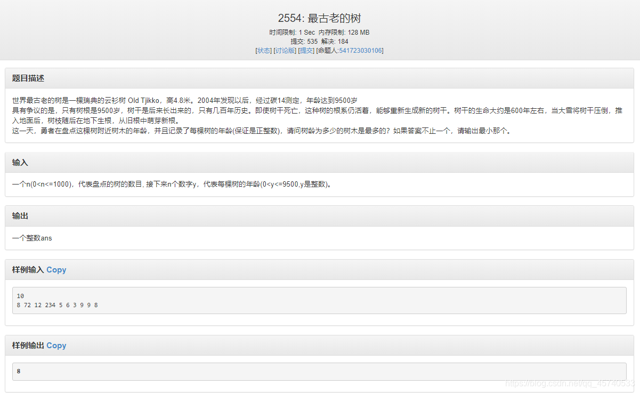Click the 时间限制: 1 Sec text
Image resolution: width=640 pixels, height=393 pixels.
click(292, 33)
